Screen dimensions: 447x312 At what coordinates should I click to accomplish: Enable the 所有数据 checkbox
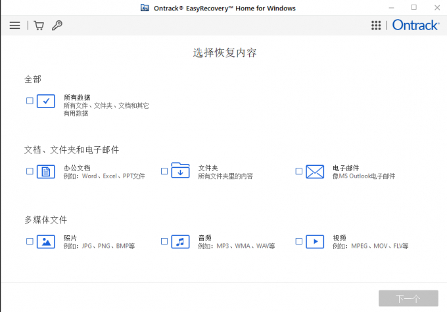[30, 101]
